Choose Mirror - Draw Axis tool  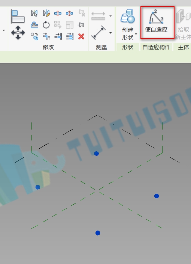click(x=46, y=13)
